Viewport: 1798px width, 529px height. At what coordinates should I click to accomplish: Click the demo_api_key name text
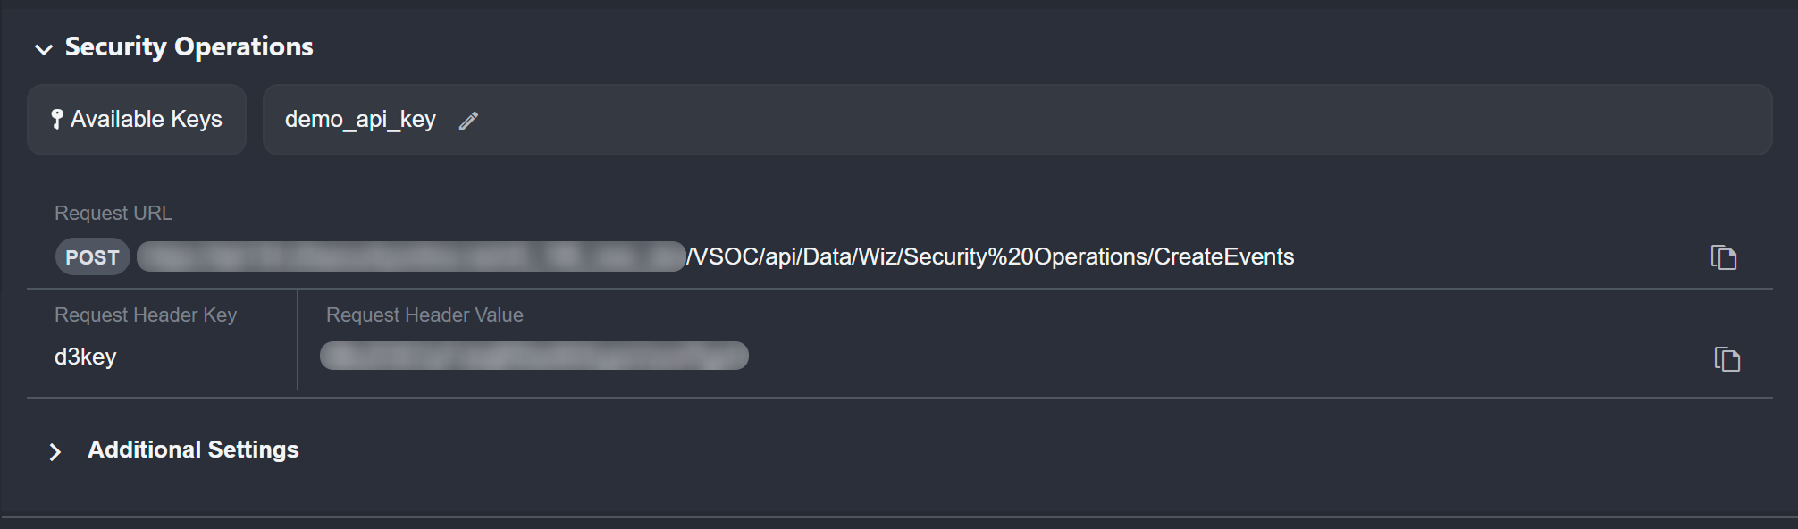360,120
